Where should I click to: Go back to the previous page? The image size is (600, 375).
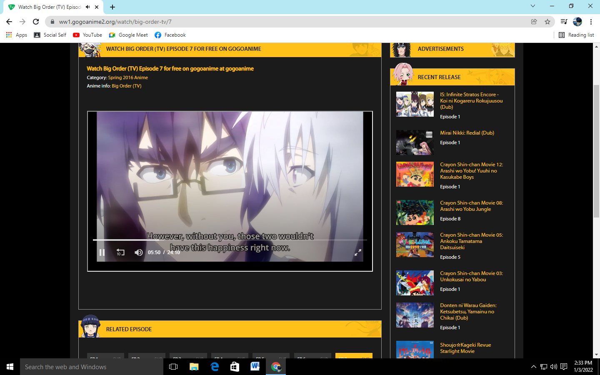9,22
